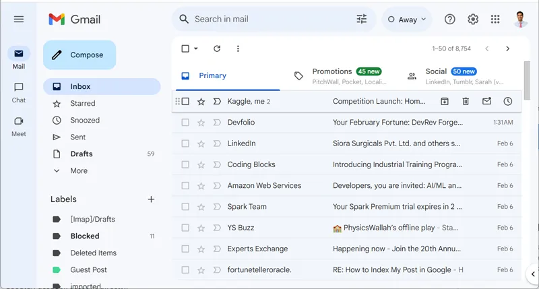Select the Amazon Web Services email checkbox

pos(185,185)
